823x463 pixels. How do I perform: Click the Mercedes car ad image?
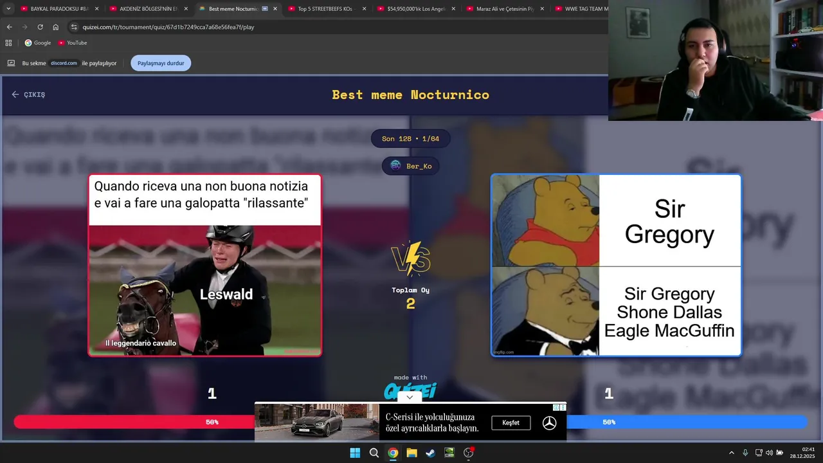tap(317, 422)
